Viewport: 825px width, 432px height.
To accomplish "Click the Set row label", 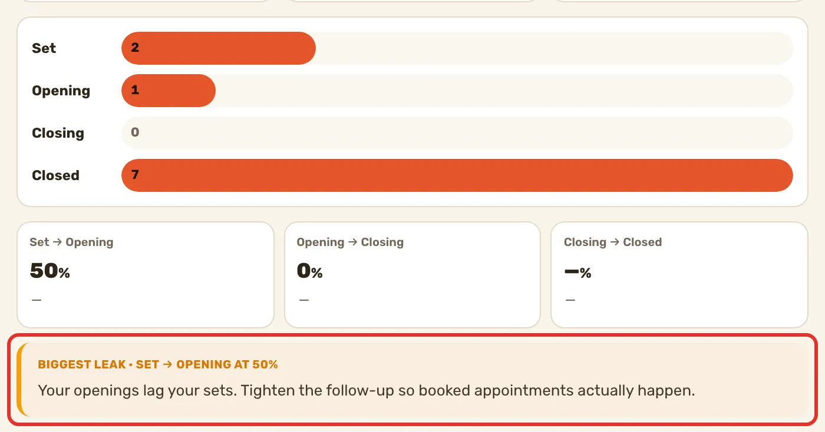I will (44, 48).
